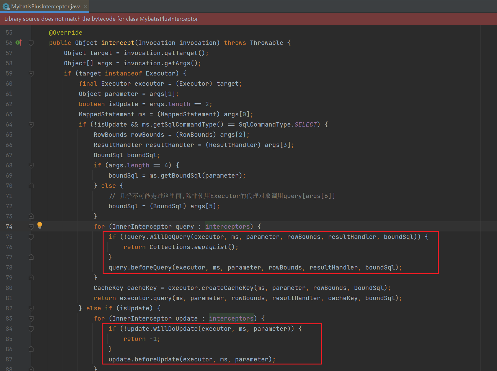Click the willDoQuery method call
The height and width of the screenshot is (371, 497).
click(x=170, y=237)
